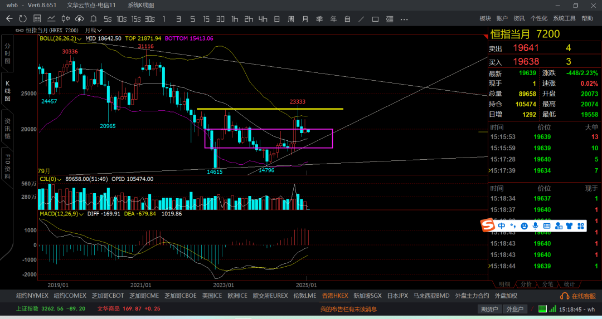Click the 文华商品 169.87 status entry

129,308
